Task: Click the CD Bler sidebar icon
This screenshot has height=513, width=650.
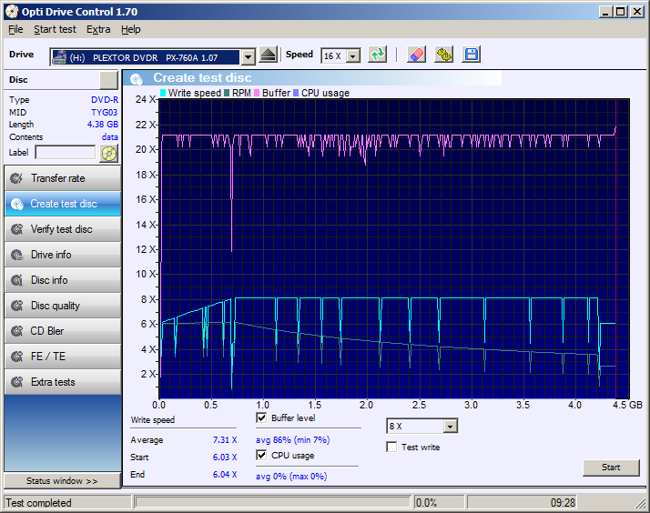Action: click(16, 331)
